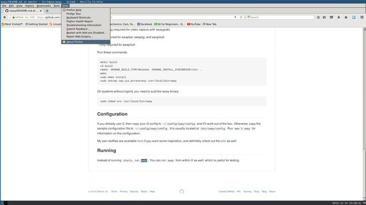Image resolution: width=366 pixels, height=205 pixels.
Task: Follow the 'wiki' link
Action: click(x=223, y=141)
